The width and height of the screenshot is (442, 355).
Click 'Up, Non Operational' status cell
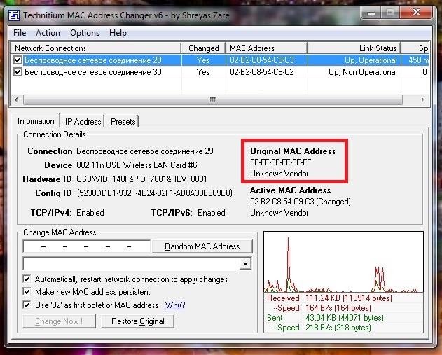(363, 72)
